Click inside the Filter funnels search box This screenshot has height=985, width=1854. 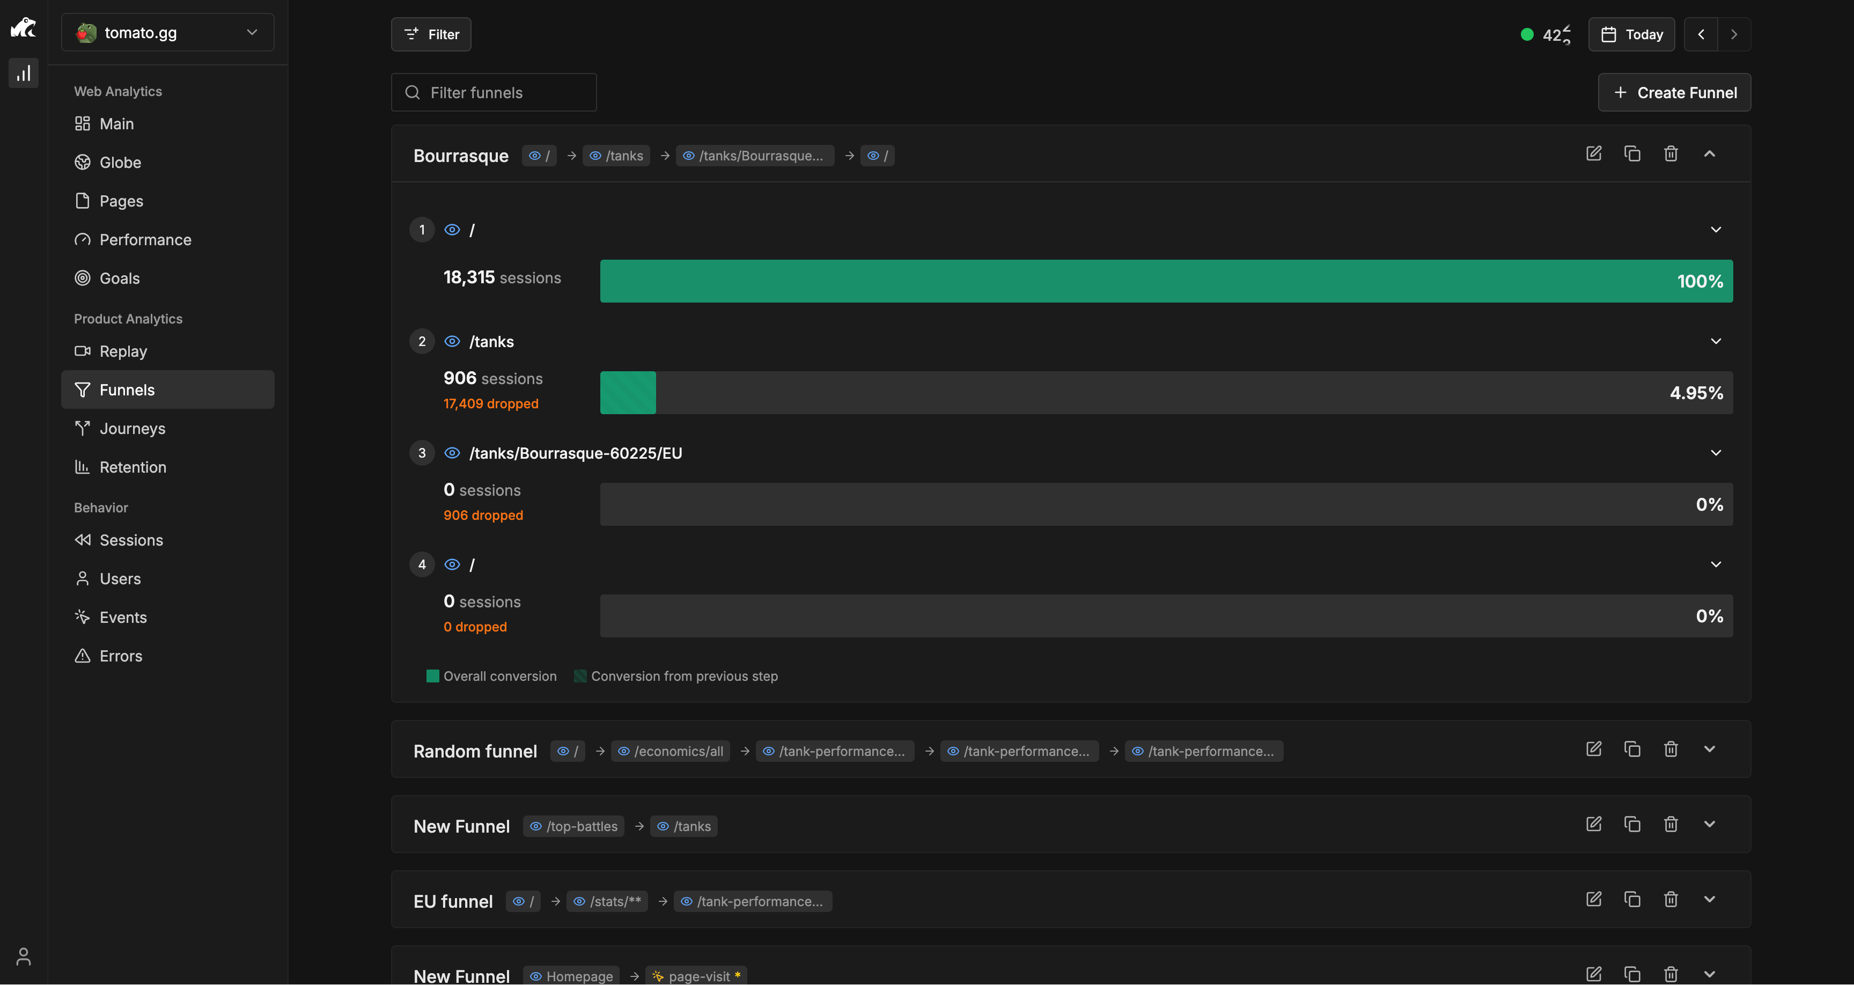click(x=494, y=92)
